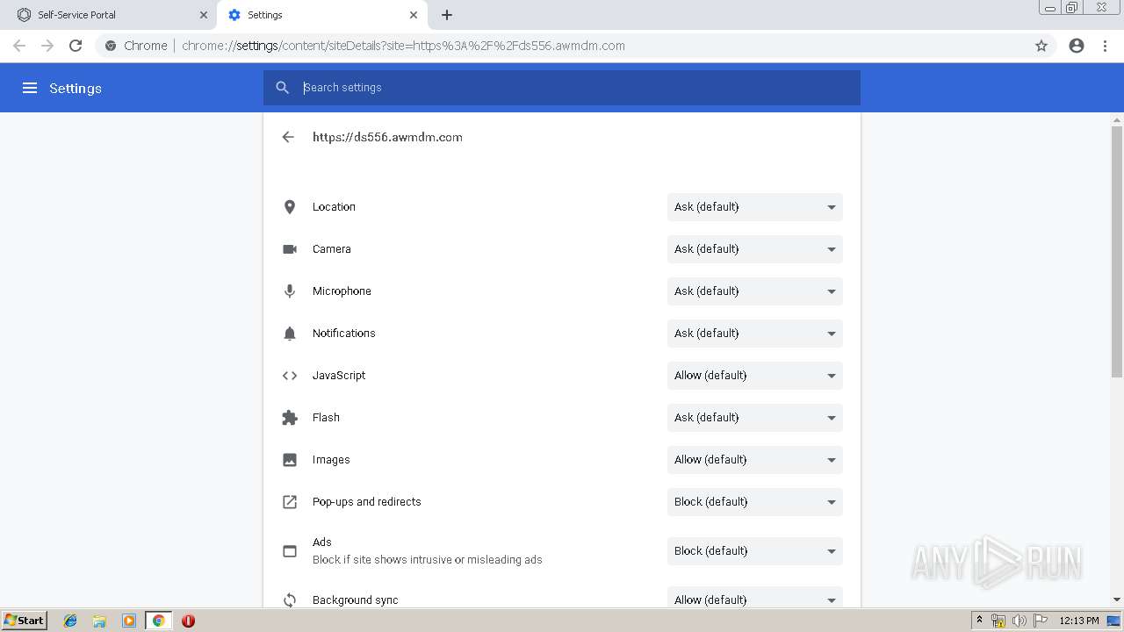Open the Location permission dropdown

[755, 207]
